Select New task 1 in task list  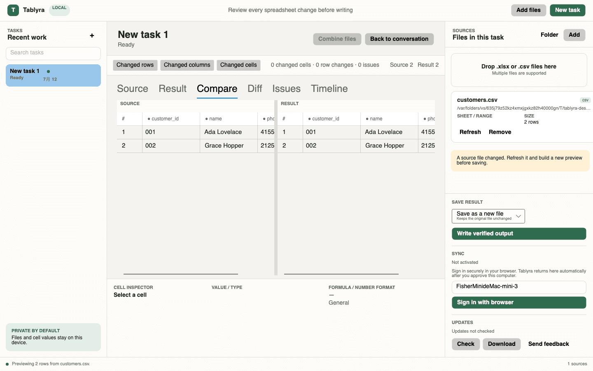[53, 75]
